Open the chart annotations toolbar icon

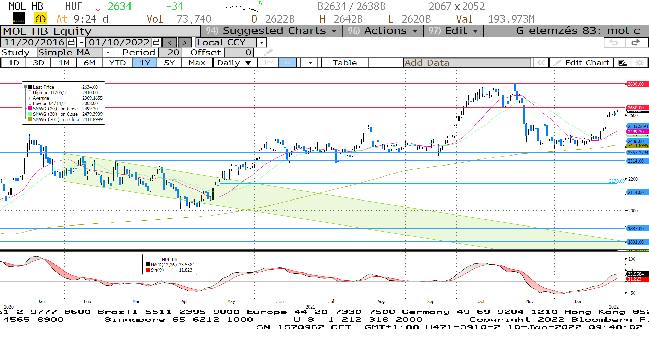(622, 63)
